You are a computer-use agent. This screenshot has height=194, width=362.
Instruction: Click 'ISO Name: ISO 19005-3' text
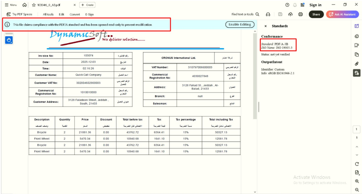pyautogui.click(x=277, y=48)
